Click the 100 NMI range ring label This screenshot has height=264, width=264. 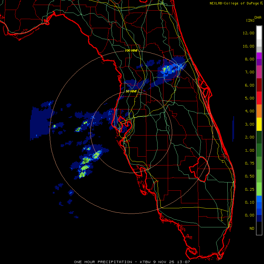tap(131, 50)
